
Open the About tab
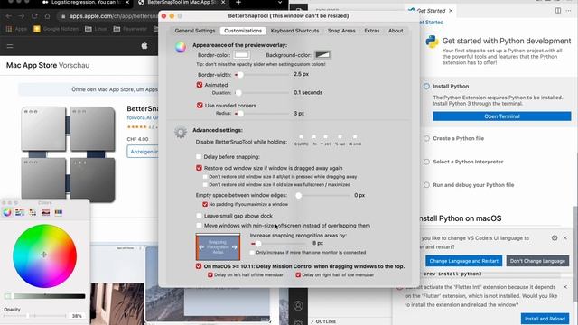(x=396, y=31)
